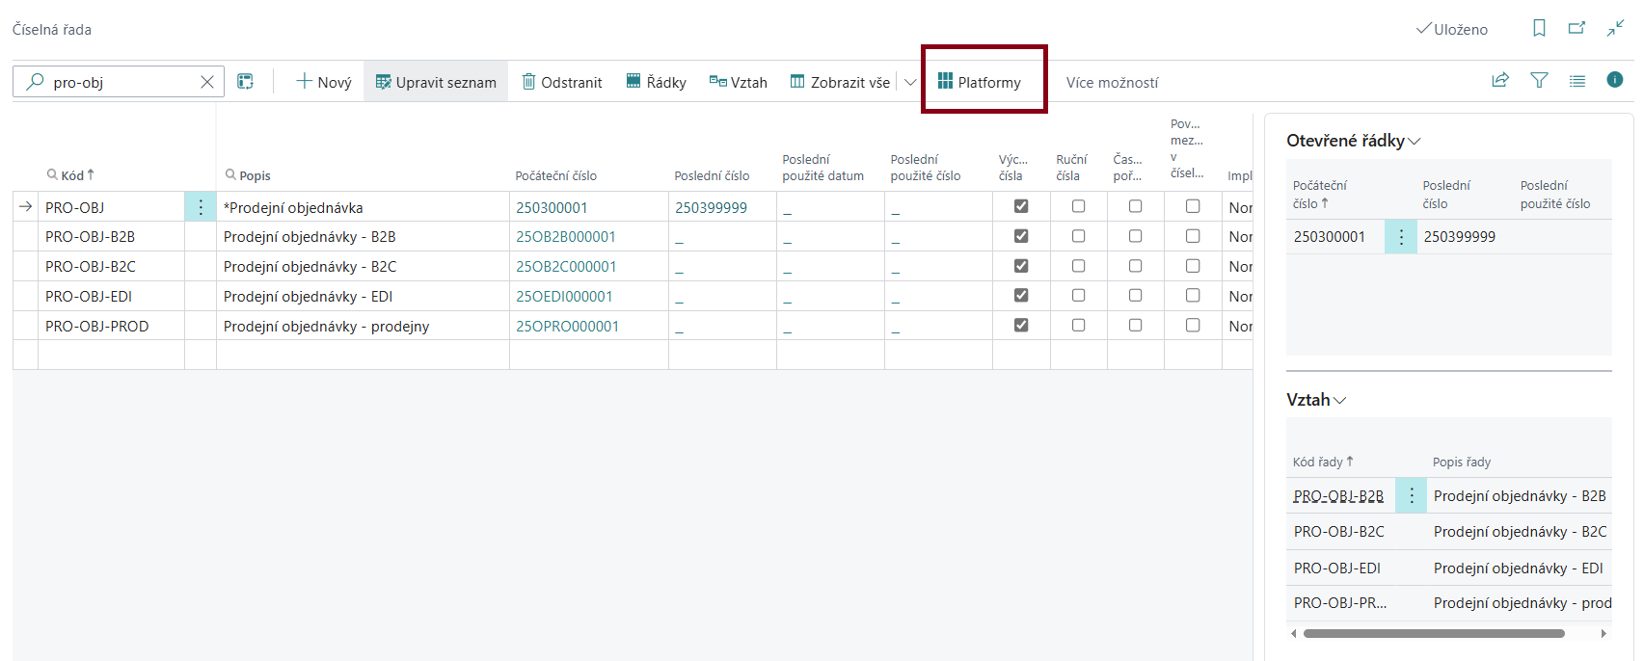Open starting number link 250300001
This screenshot has width=1644, height=661.
[x=552, y=207]
